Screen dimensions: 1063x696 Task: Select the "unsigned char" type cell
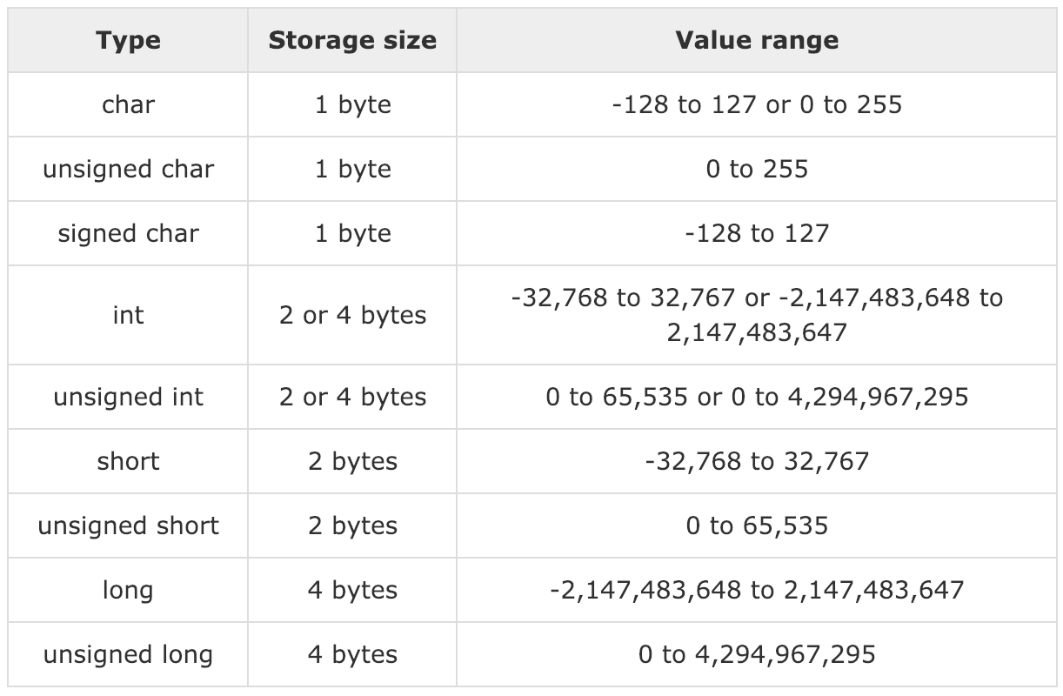click(129, 169)
